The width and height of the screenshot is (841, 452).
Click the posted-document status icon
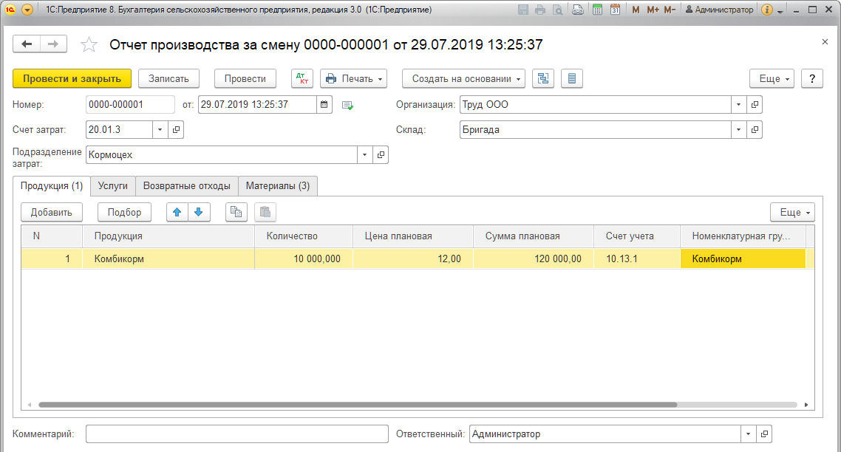(347, 105)
